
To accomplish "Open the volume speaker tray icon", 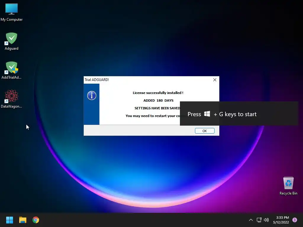I will pos(266,220).
